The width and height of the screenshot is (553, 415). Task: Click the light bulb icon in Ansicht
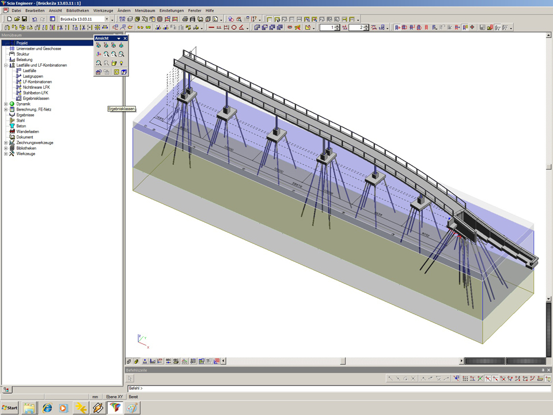point(122,63)
